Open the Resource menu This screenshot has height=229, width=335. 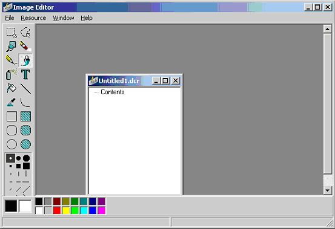pyautogui.click(x=33, y=18)
